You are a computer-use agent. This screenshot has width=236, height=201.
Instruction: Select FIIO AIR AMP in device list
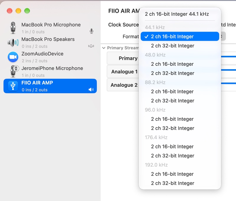[x=50, y=86]
